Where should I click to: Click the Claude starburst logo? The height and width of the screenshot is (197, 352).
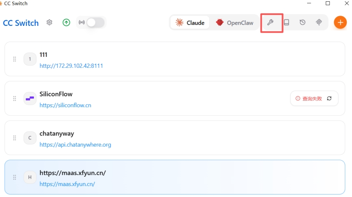[x=179, y=22]
